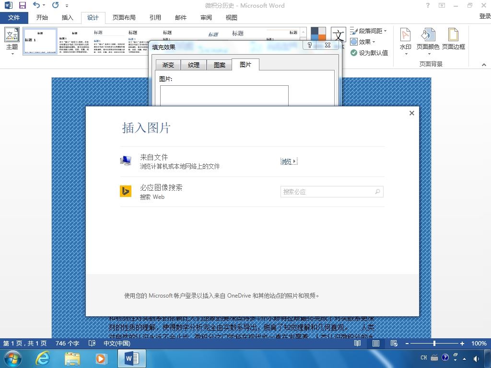Click the Bing 必应图像搜索 icon

click(x=126, y=191)
